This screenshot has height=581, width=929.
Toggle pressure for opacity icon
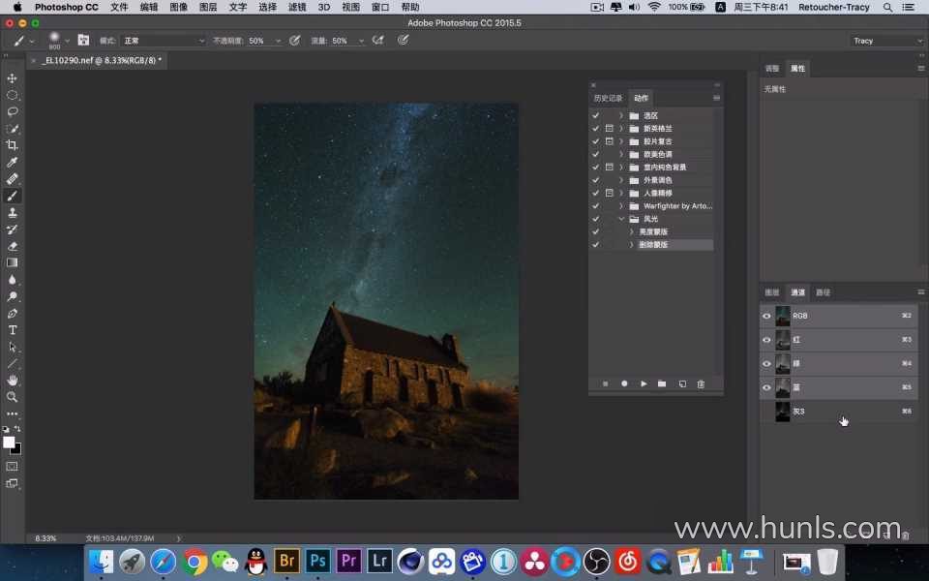click(x=294, y=41)
